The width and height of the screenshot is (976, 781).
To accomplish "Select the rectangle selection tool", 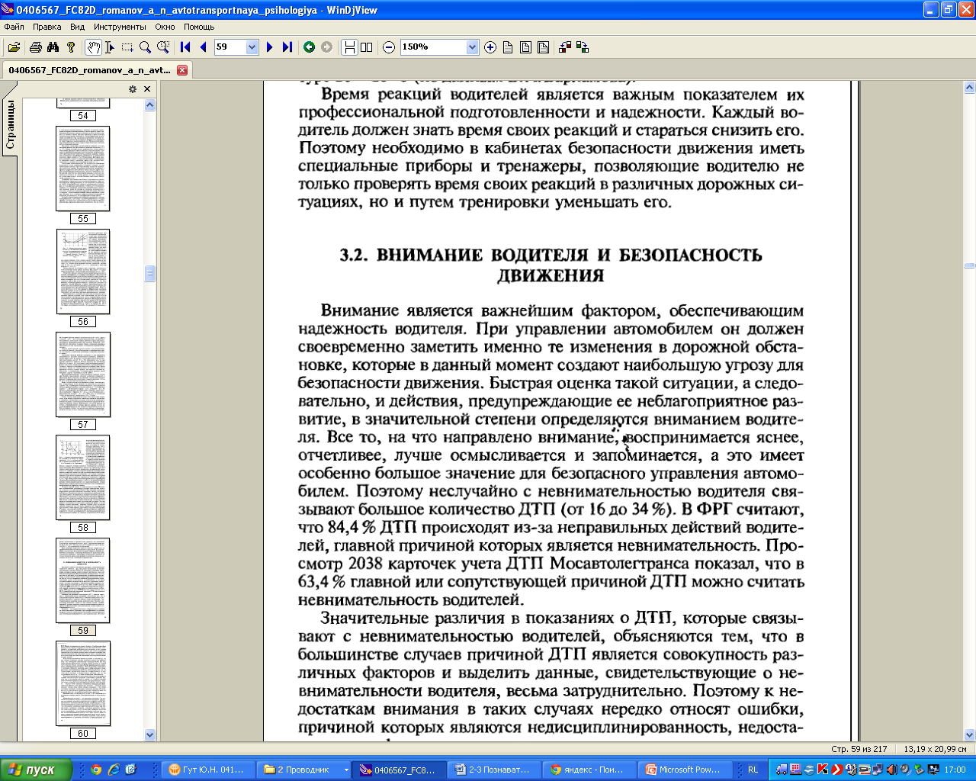I will [x=127, y=47].
